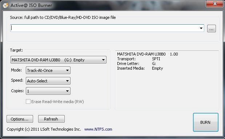Click the Erase Read-Write media (RW) label
The image size is (225, 139).
(57, 102)
